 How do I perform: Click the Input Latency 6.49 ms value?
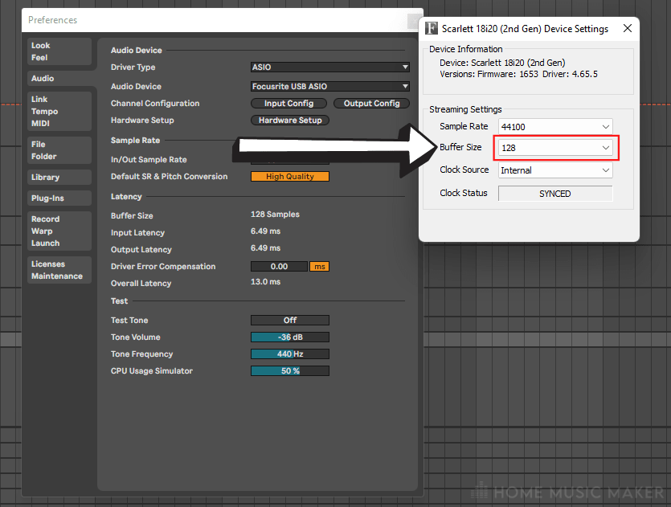pyautogui.click(x=265, y=231)
